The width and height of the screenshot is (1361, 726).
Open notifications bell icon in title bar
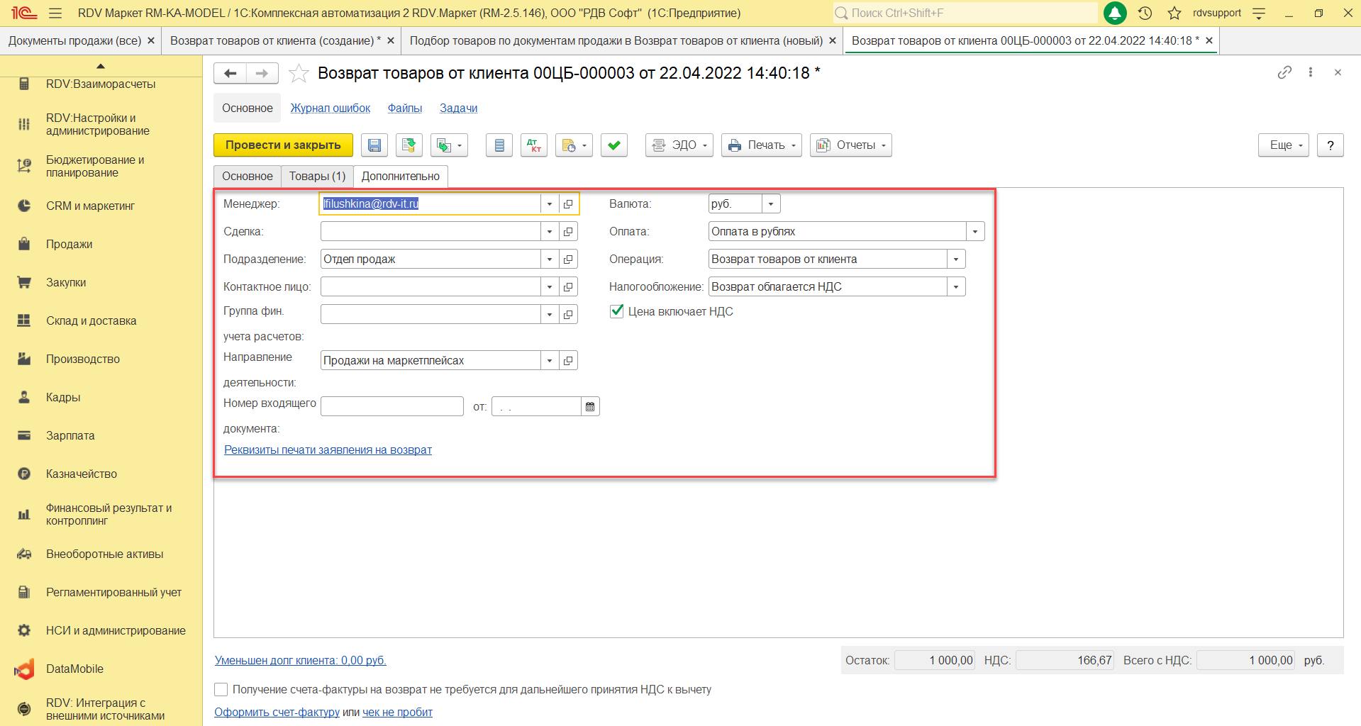click(x=1115, y=13)
